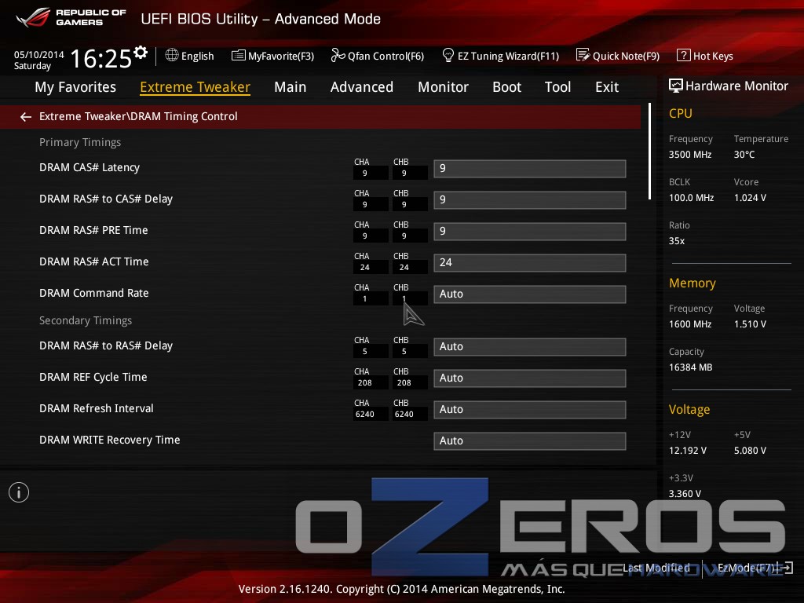Click the 16:25 clock display

coord(101,58)
